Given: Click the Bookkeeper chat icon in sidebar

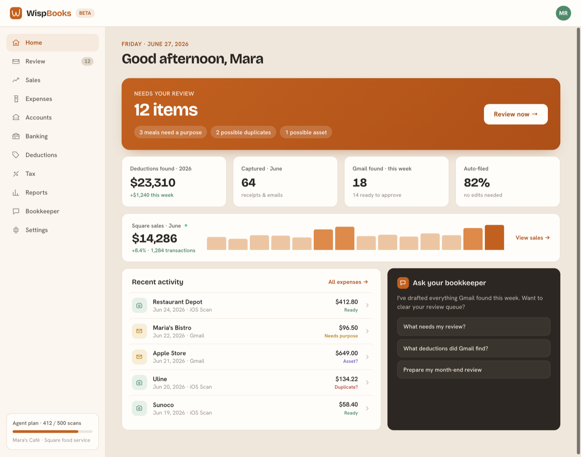Looking at the screenshot, I should tap(16, 211).
